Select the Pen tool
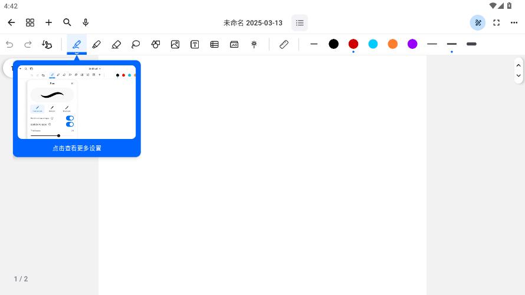Screen dimensions: 525x295 pyautogui.click(x=77, y=44)
